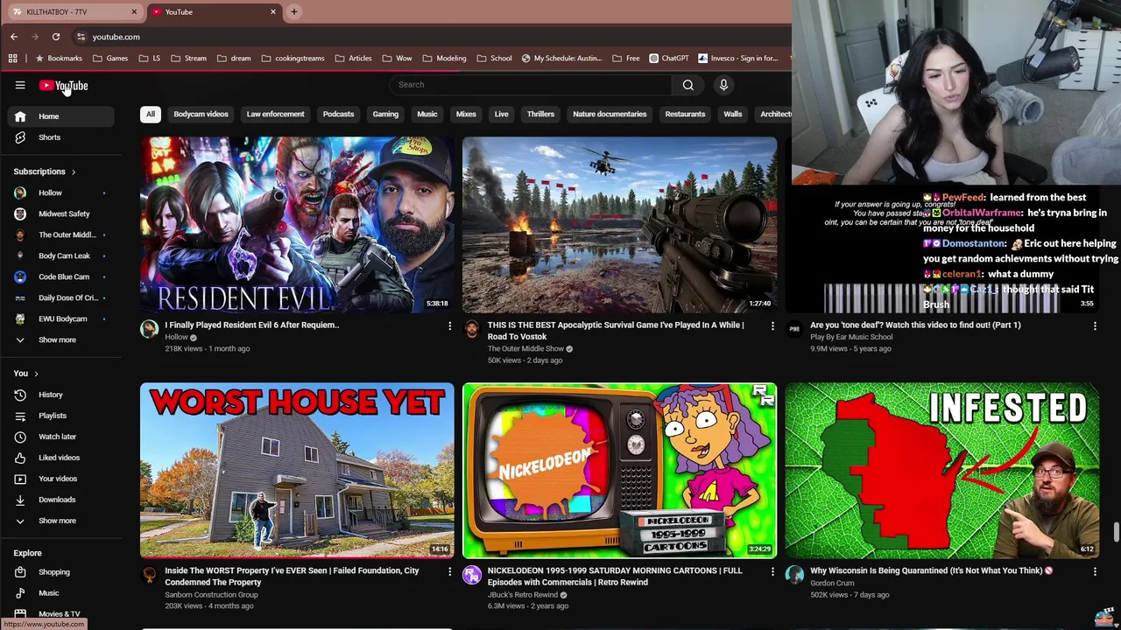Select the Gaming filter chip

click(385, 114)
